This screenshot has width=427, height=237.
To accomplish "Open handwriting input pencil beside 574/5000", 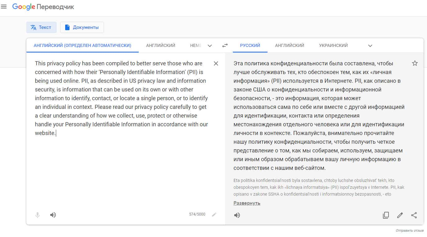I will point(214,214).
